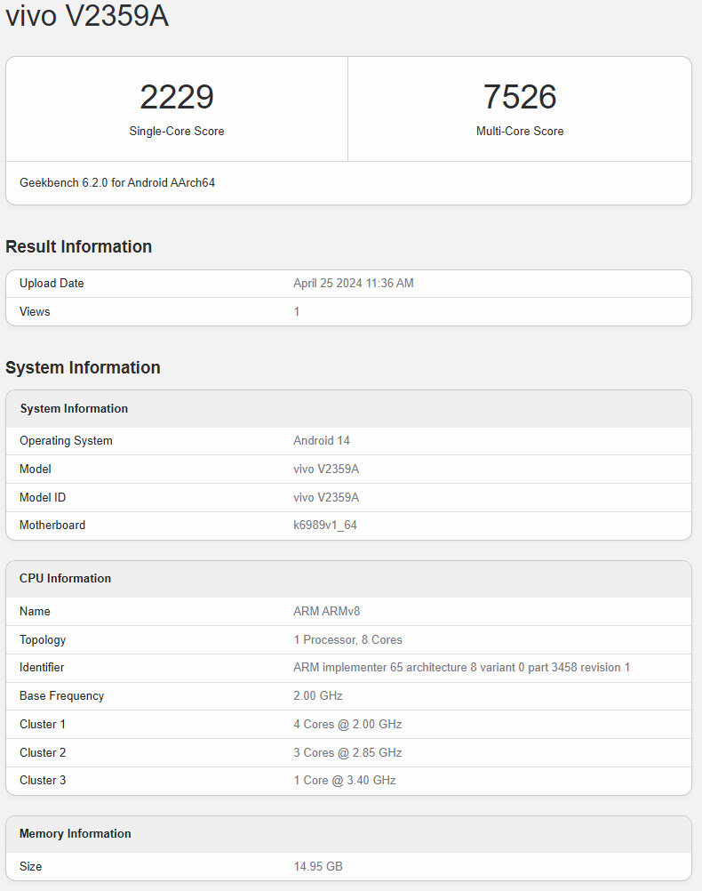Click the Result Information heading
This screenshot has height=891, width=702.
[x=78, y=246]
